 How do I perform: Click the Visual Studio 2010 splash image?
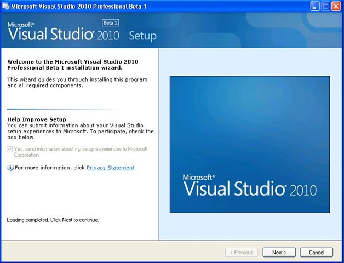[250, 144]
